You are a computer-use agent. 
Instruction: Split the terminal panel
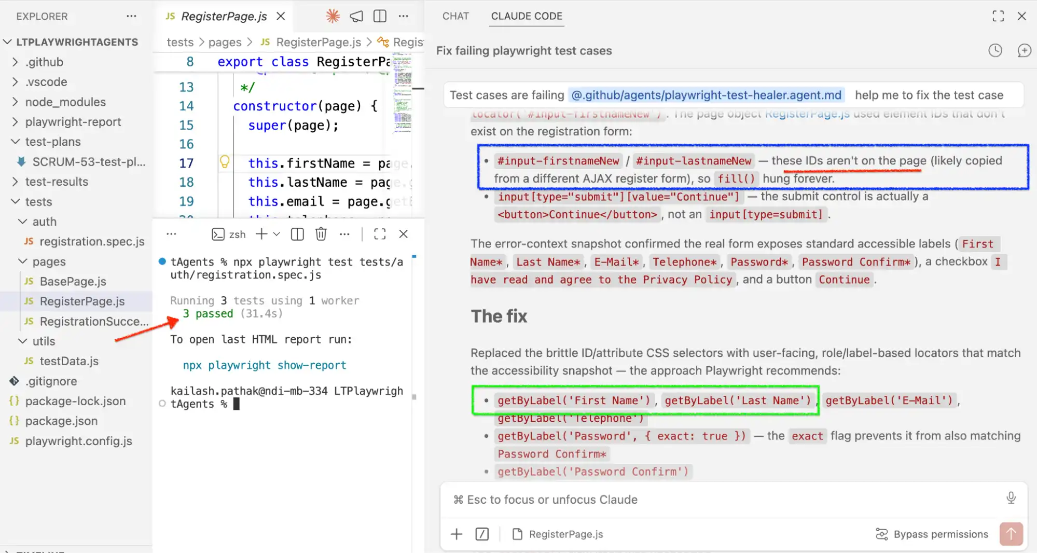click(297, 234)
